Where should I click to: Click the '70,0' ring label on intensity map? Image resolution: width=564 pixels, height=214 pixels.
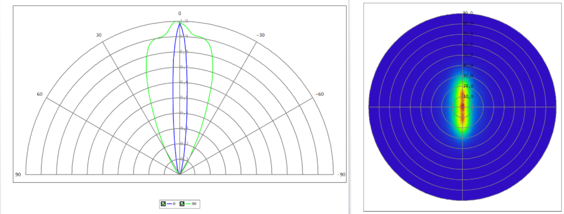pyautogui.click(x=468, y=34)
